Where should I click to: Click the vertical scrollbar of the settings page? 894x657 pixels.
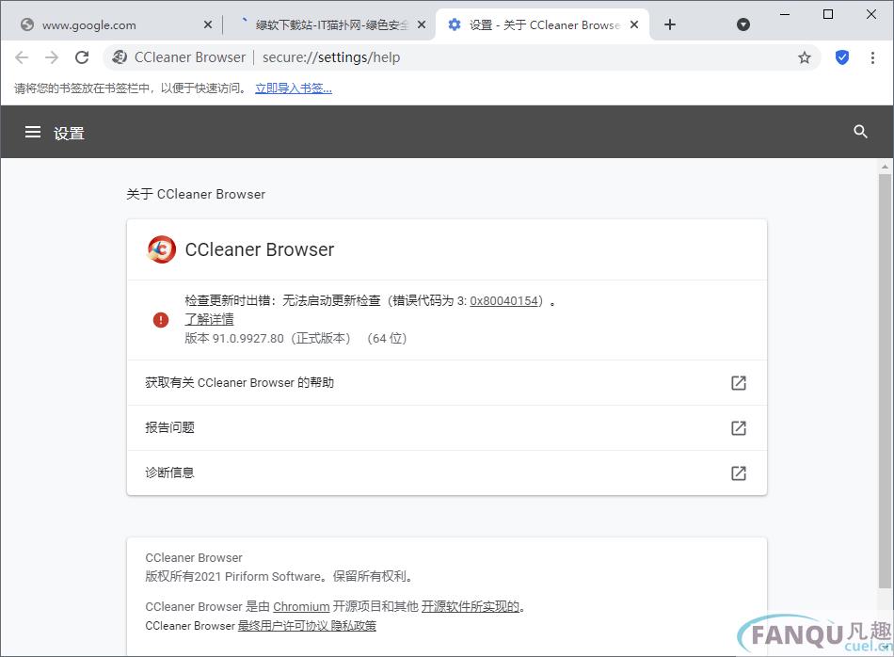[x=885, y=380]
